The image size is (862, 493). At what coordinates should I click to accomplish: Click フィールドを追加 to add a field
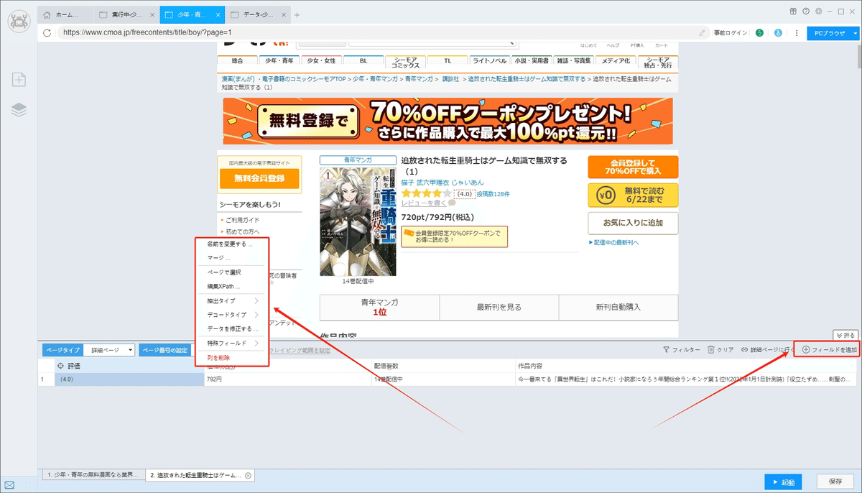point(829,349)
